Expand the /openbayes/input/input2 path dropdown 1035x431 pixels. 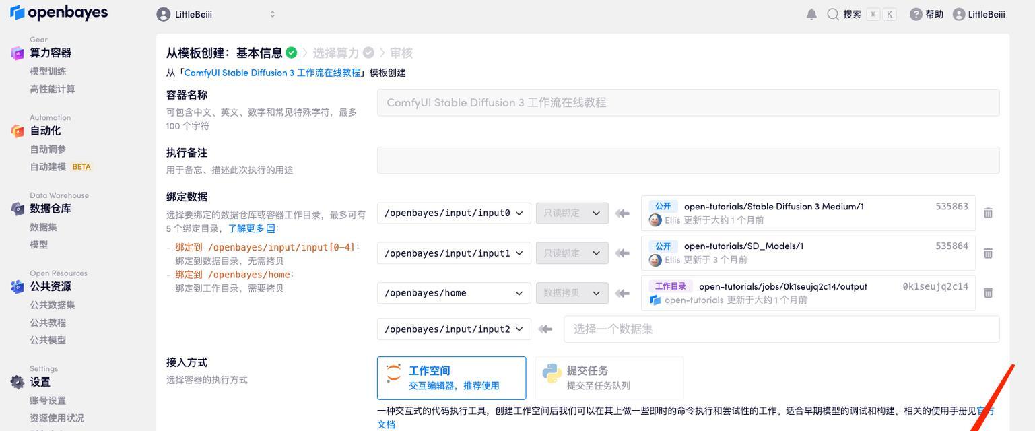click(x=454, y=329)
